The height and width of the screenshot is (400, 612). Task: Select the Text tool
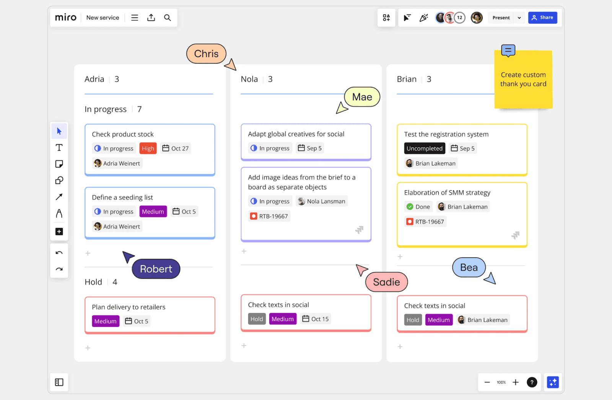(x=59, y=147)
